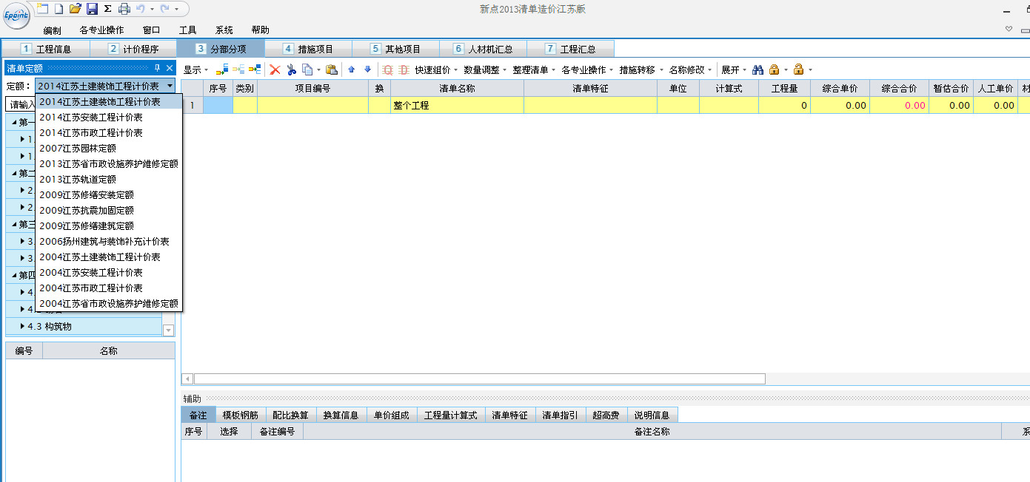The height and width of the screenshot is (482, 1030).
Task: Click the Sigma summation icon
Action: (107, 9)
